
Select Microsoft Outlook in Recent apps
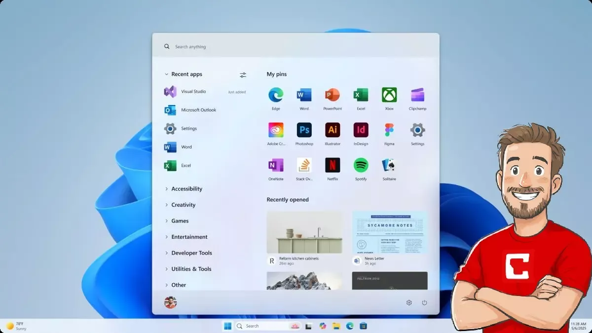[198, 110]
